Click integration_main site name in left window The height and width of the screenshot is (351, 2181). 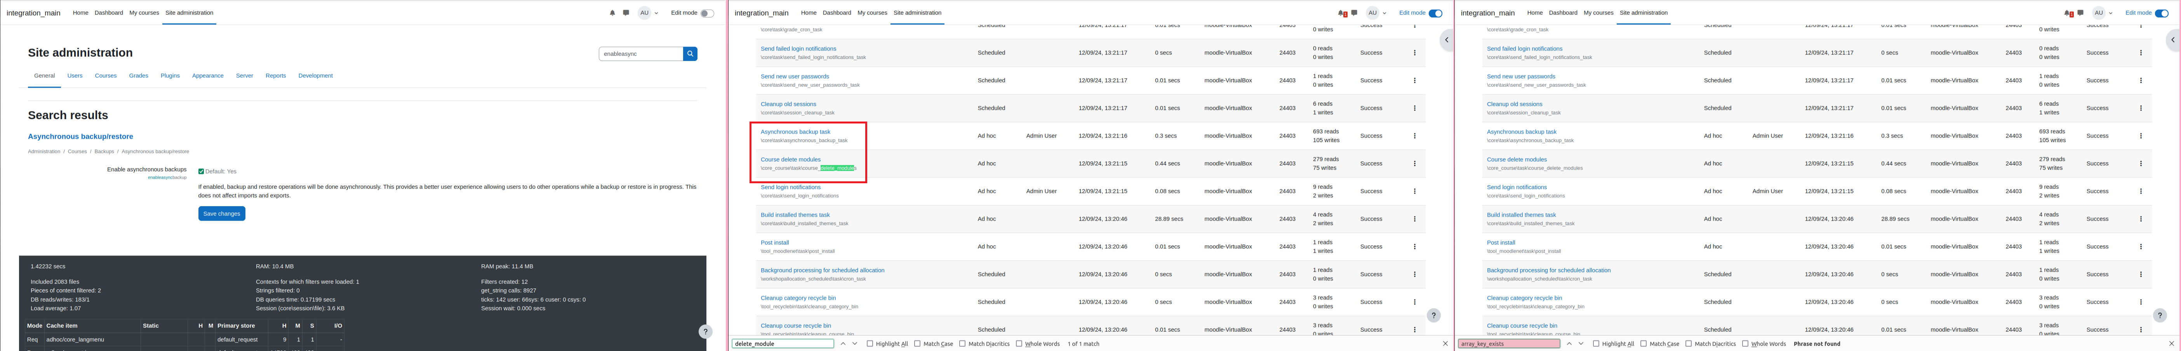pos(34,13)
